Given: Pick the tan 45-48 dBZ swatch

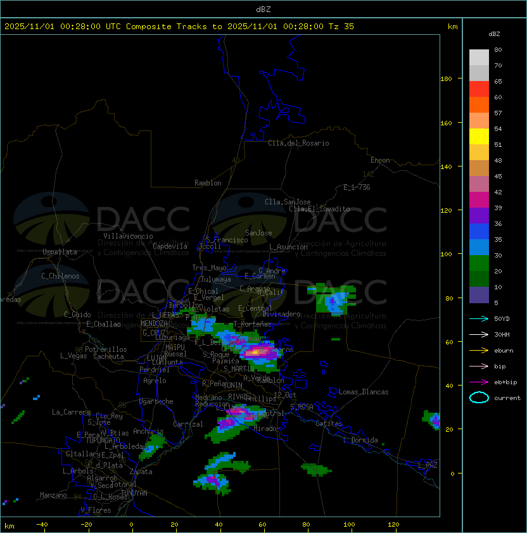Looking at the screenshot, I should (479, 168).
